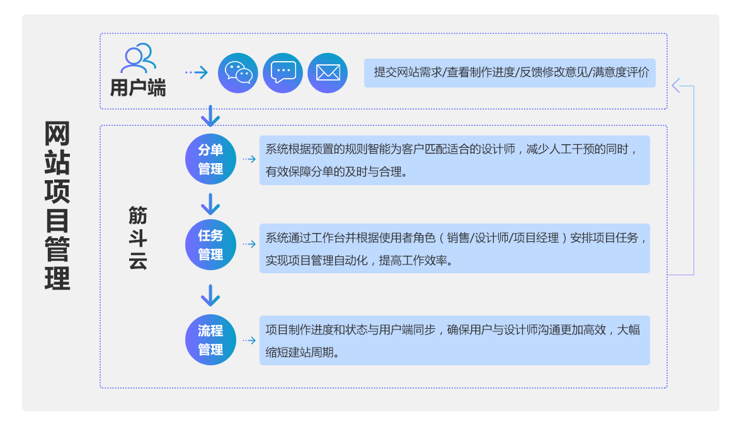Click the email envelope icon

click(x=328, y=73)
